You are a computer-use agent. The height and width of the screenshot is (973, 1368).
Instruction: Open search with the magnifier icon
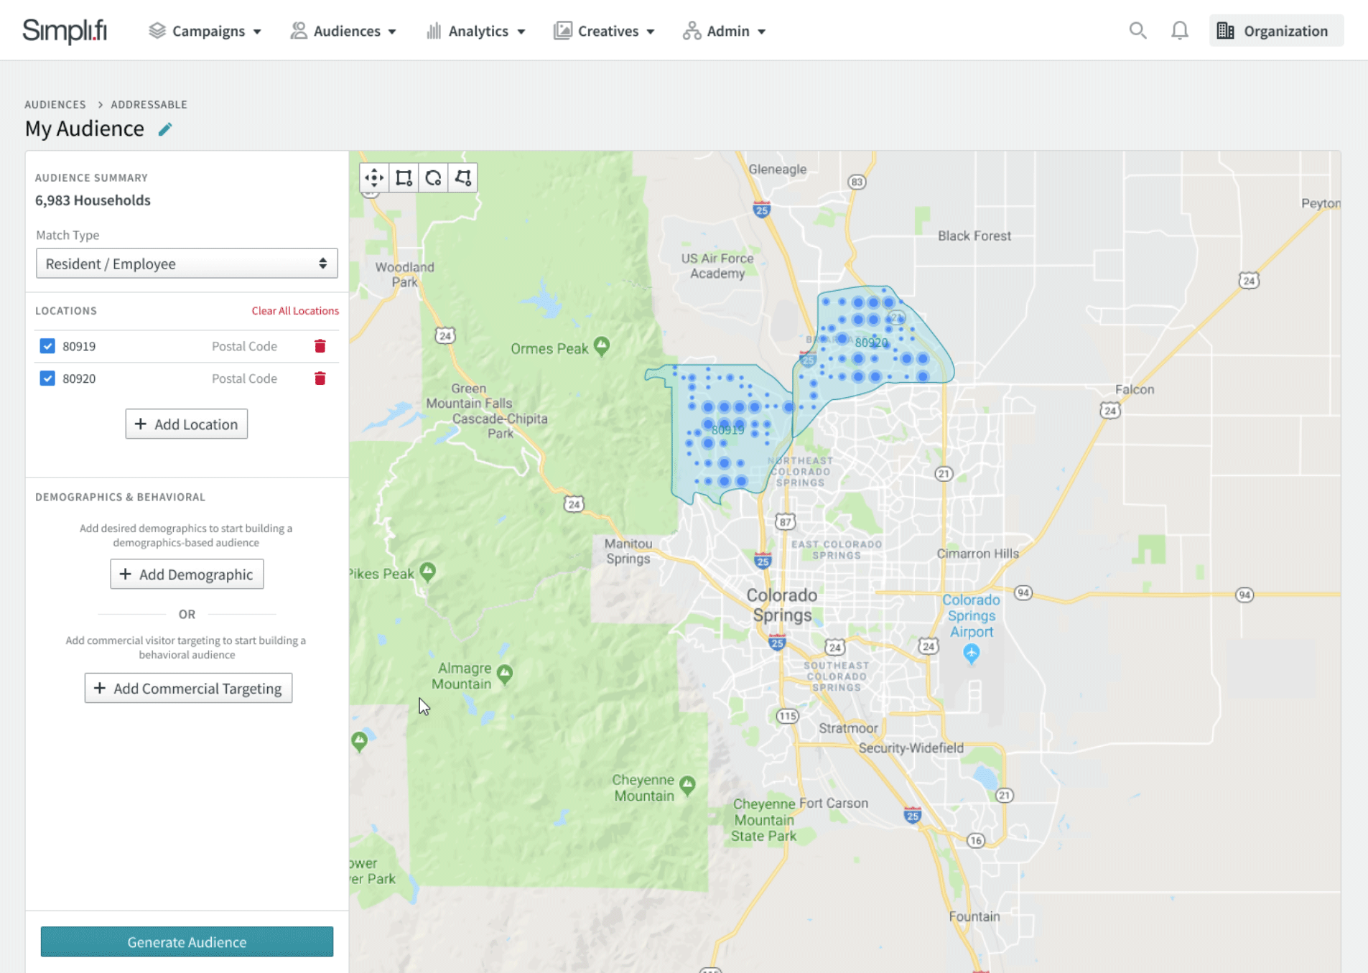pos(1137,31)
